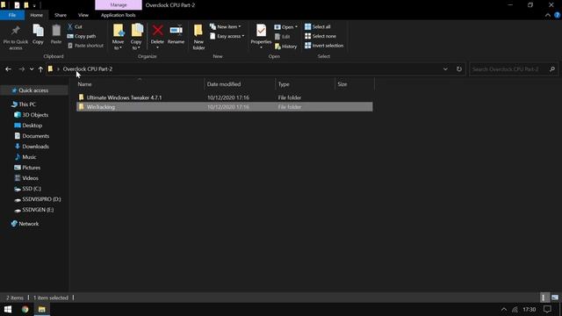
Task: Go up one folder level
Action: (40, 69)
